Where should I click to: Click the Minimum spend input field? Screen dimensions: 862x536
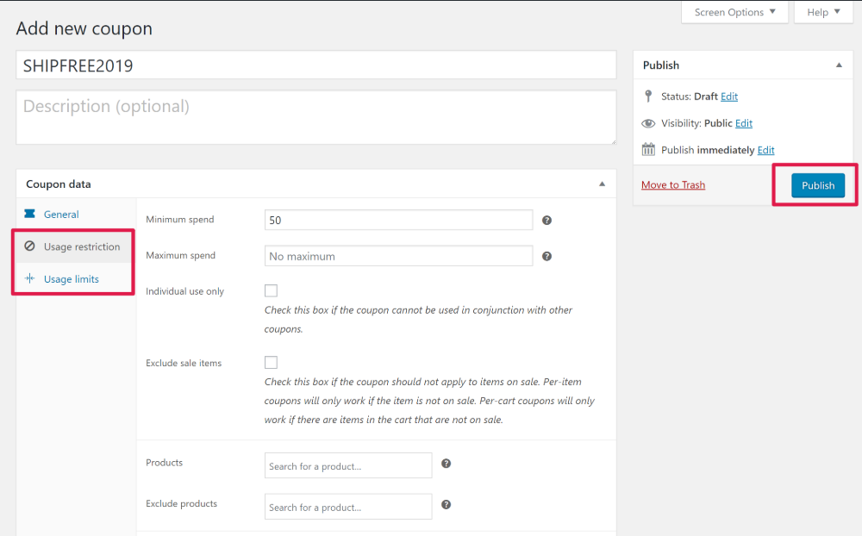coord(398,220)
